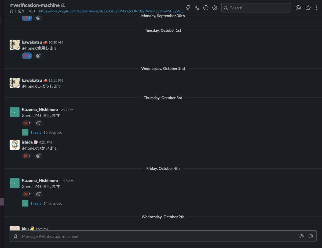
Task: Open kawakatsu's avatar on October 1st message
Action: coord(14,45)
